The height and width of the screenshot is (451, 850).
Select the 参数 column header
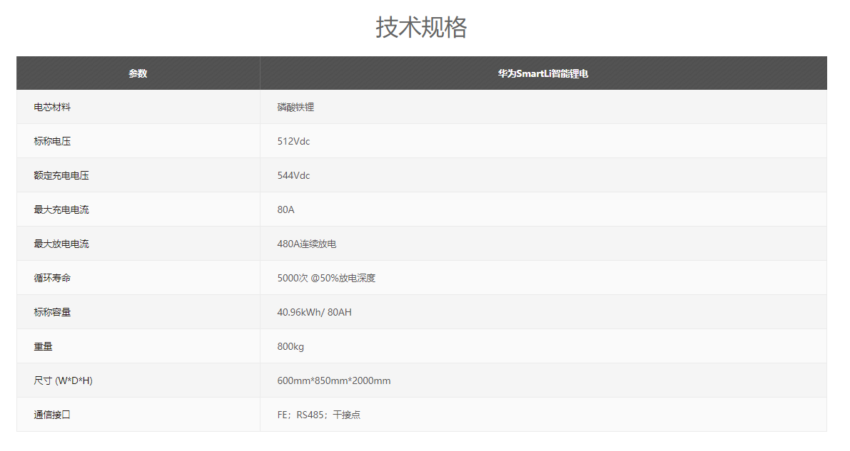point(138,73)
